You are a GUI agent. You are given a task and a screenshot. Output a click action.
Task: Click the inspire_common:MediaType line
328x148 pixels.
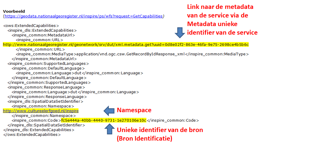(x=132, y=54)
